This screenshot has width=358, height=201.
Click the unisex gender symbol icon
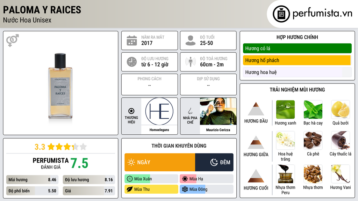(13, 40)
